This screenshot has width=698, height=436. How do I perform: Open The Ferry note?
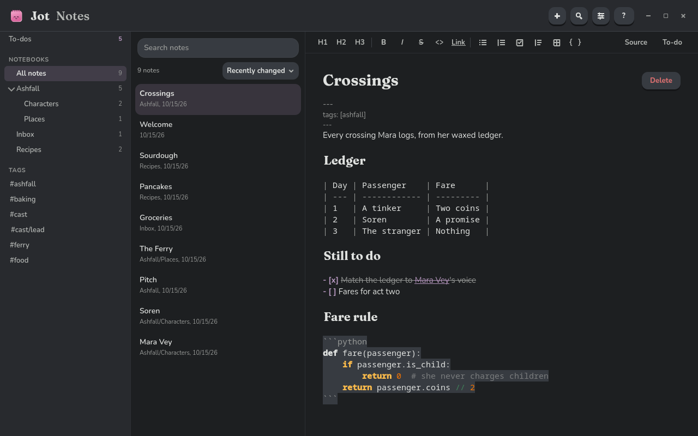click(x=218, y=253)
